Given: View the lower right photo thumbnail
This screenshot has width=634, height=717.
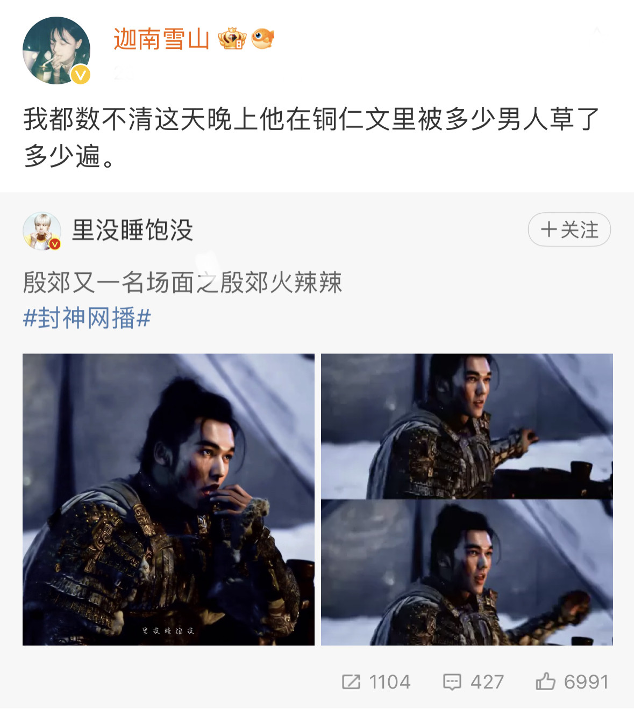Looking at the screenshot, I should pyautogui.click(x=467, y=573).
